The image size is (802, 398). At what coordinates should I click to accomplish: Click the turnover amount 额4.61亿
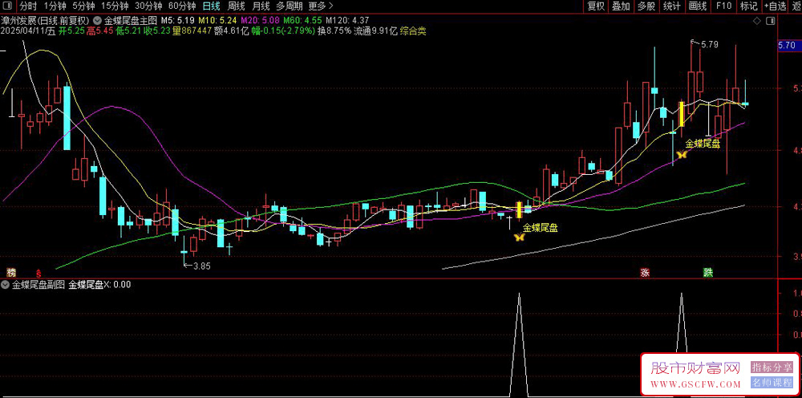point(231,30)
